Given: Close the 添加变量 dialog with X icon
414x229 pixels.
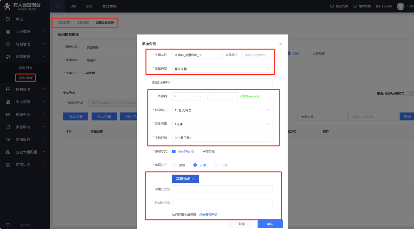Looking at the screenshot, I should [x=280, y=44].
